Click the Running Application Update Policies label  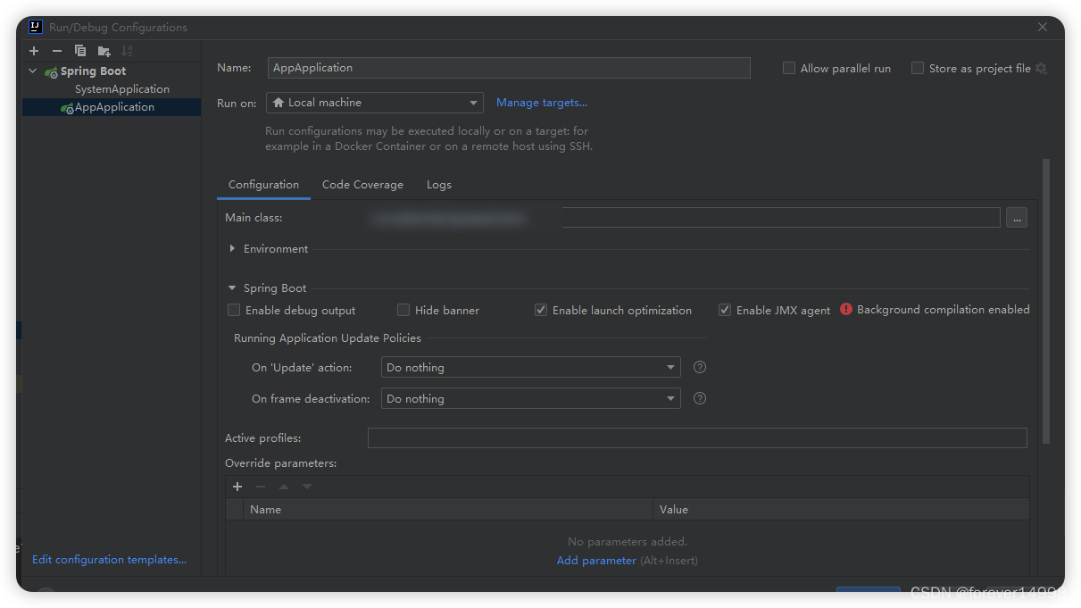tap(328, 338)
